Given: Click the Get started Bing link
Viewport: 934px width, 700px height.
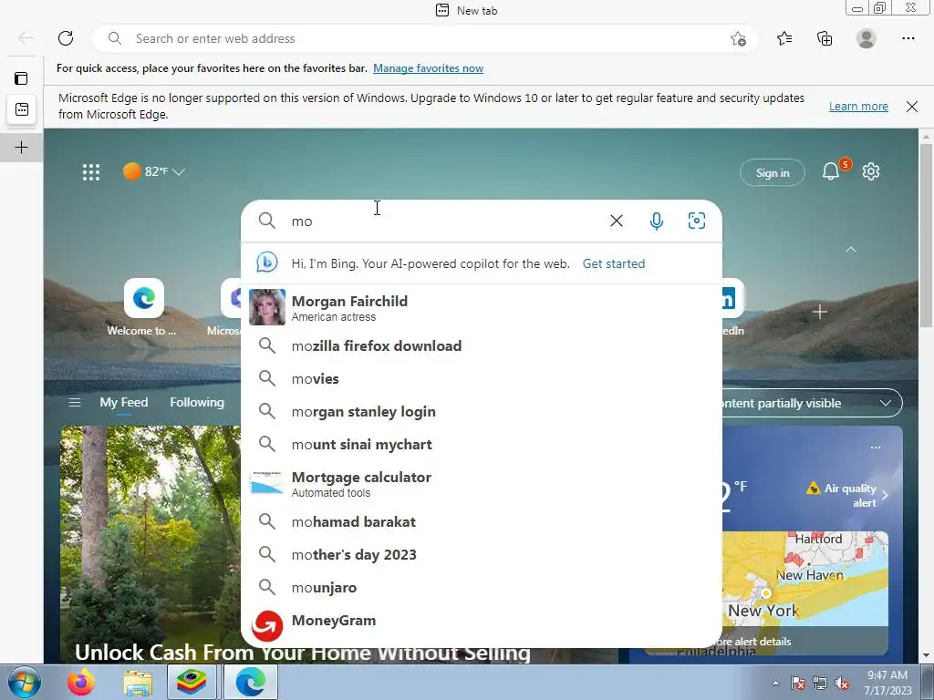Looking at the screenshot, I should pos(614,263).
